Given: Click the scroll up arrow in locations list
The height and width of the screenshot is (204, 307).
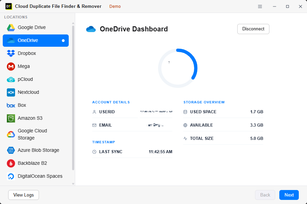Looking at the screenshot, I should click(73, 23).
